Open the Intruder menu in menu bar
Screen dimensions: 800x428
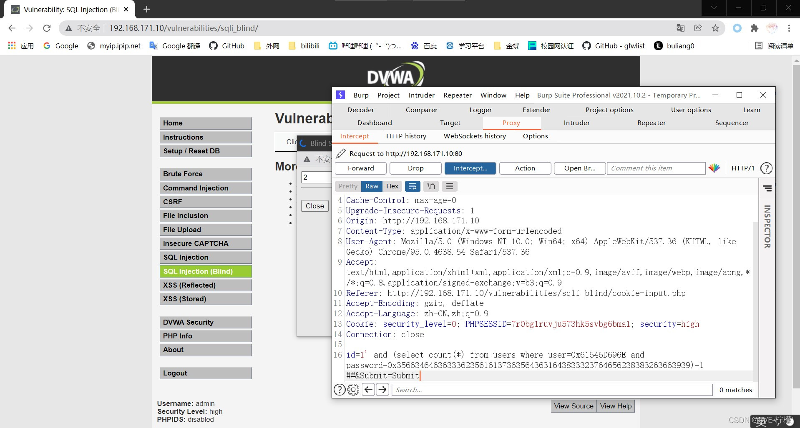[422, 95]
